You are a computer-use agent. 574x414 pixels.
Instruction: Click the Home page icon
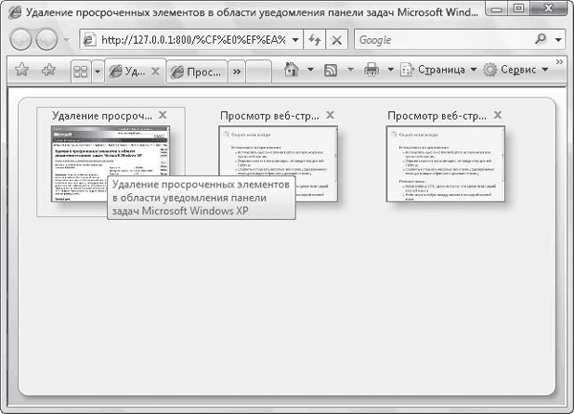[x=291, y=69]
